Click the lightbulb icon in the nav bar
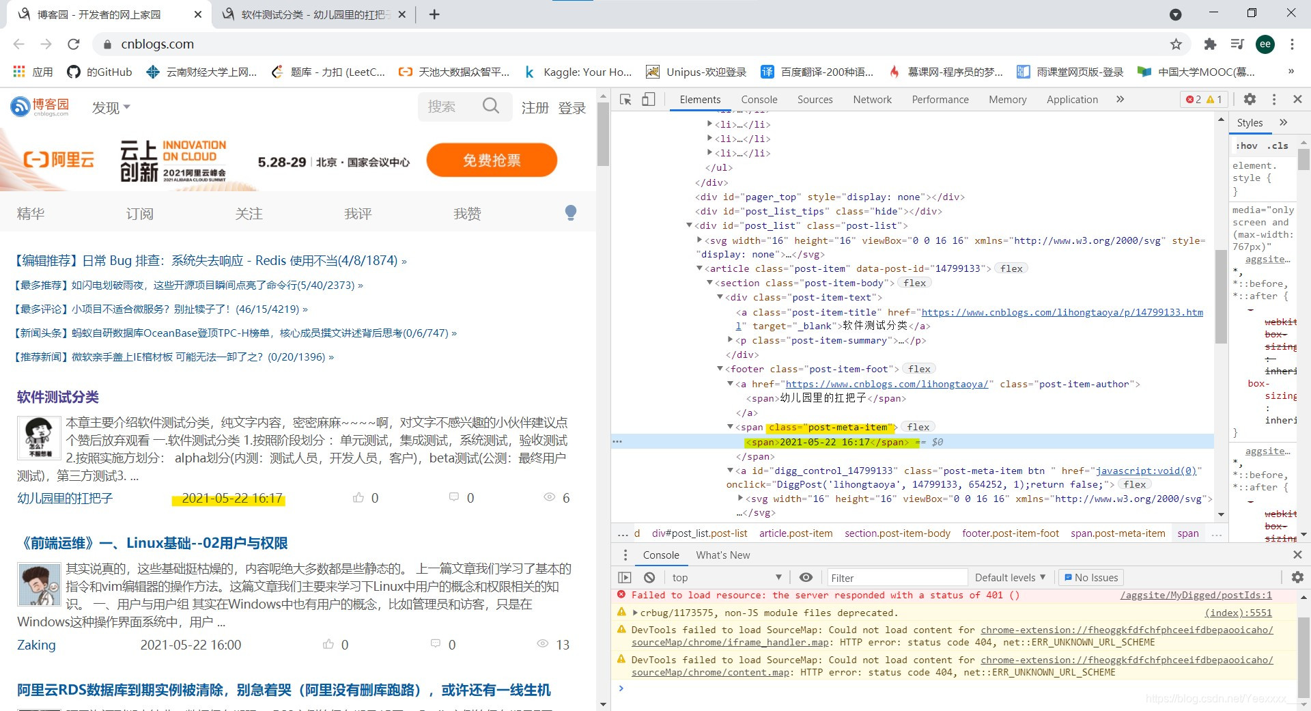This screenshot has height=711, width=1311. tap(571, 213)
